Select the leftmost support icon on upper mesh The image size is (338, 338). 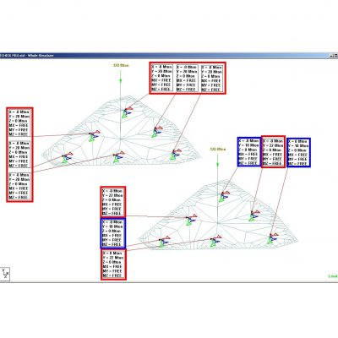pyautogui.click(x=67, y=158)
